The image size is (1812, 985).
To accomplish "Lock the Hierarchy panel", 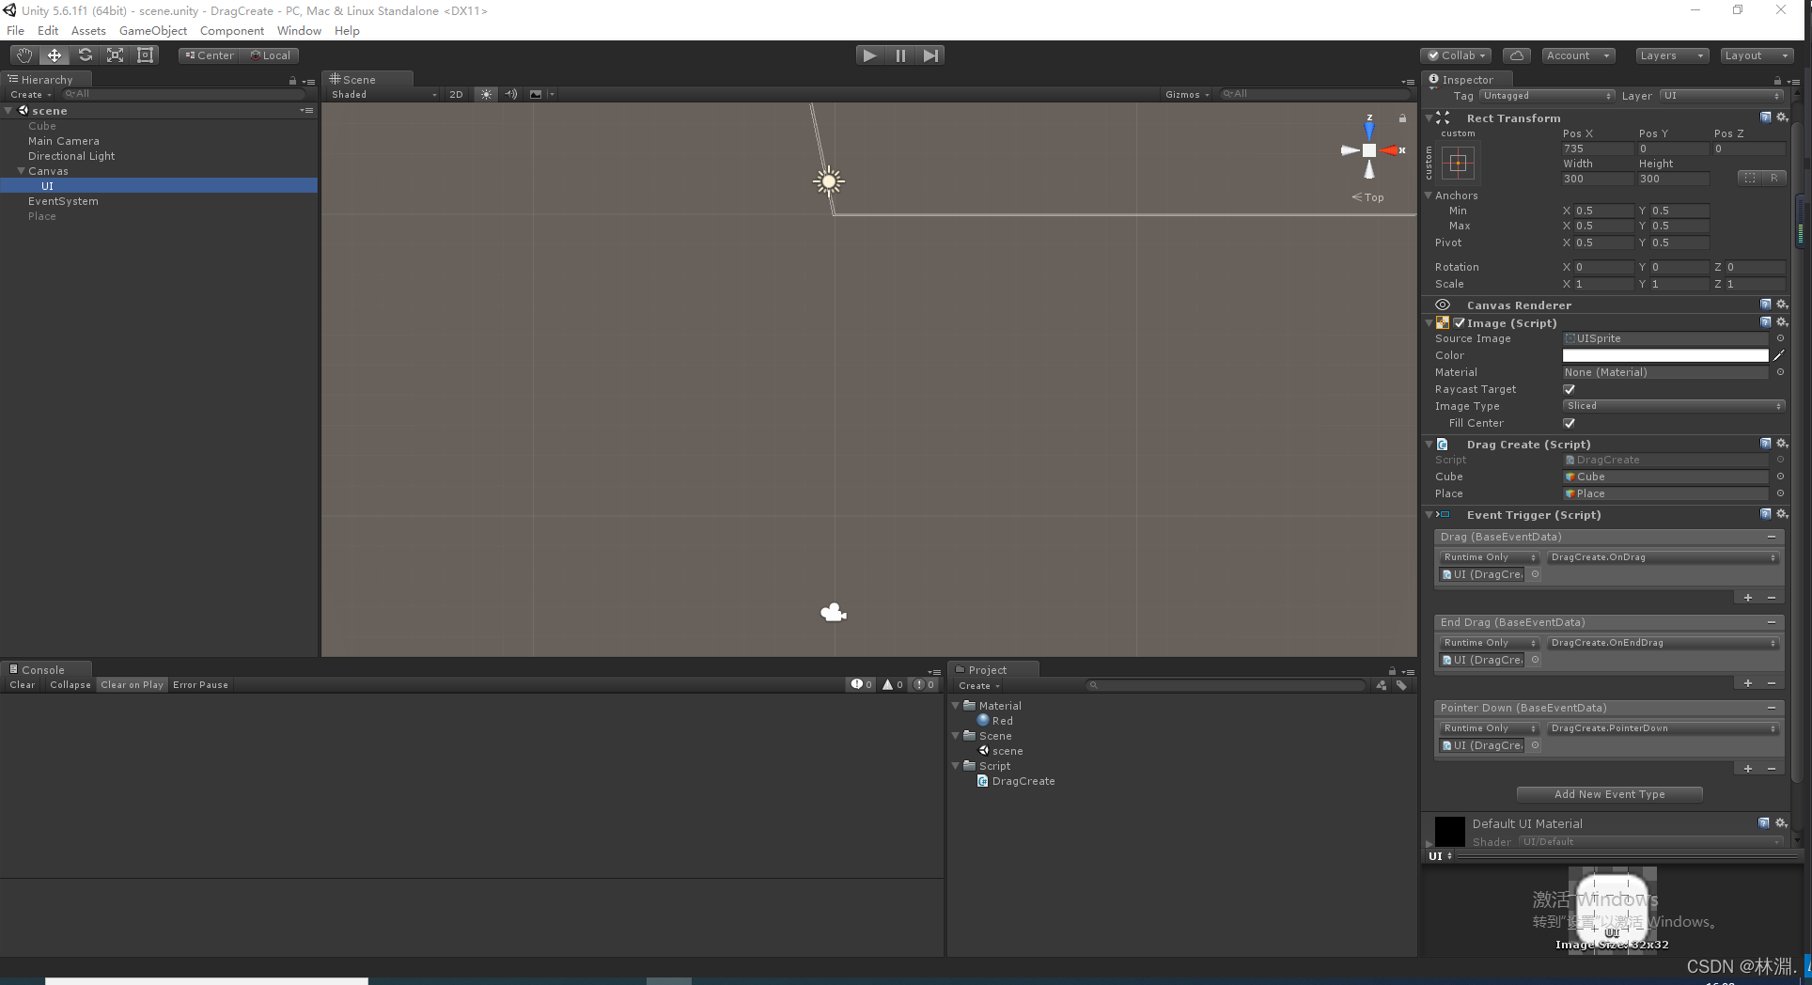I will [292, 81].
